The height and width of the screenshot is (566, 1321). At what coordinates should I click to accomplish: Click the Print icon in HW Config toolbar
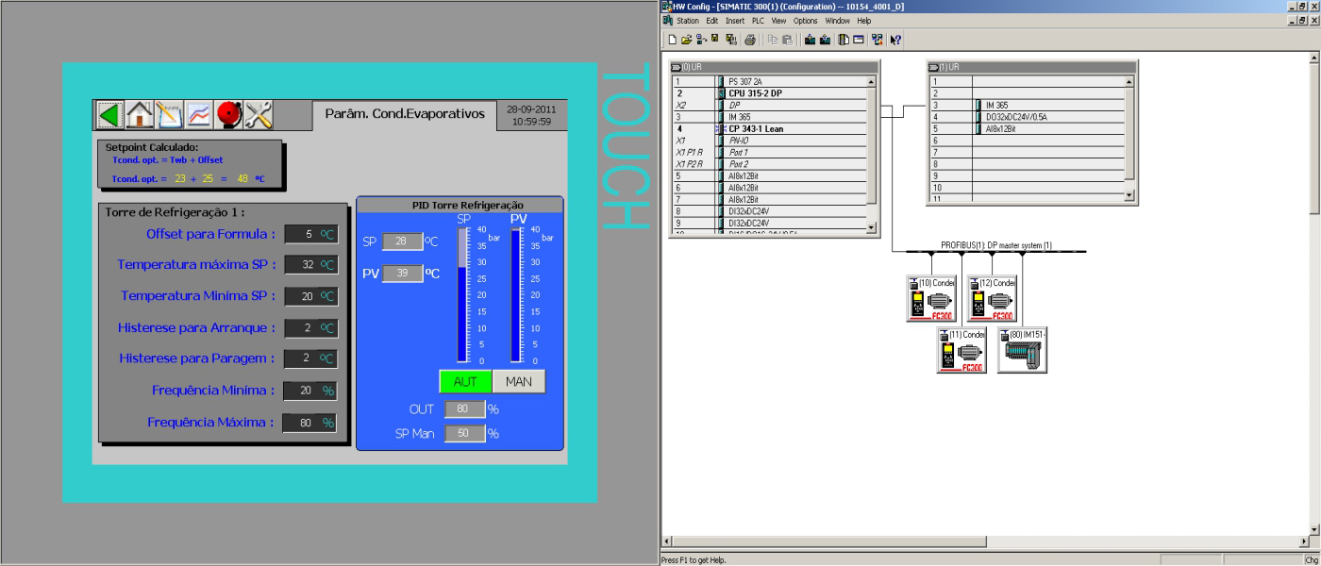click(750, 40)
